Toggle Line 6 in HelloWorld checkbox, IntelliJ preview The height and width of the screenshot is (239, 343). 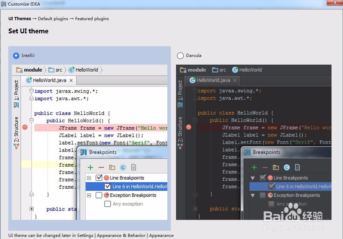(107, 186)
